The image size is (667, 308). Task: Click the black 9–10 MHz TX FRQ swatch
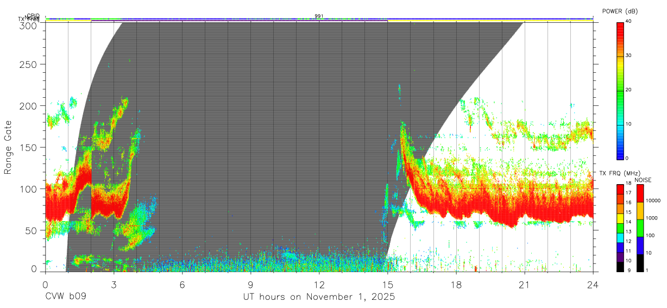coord(620,267)
